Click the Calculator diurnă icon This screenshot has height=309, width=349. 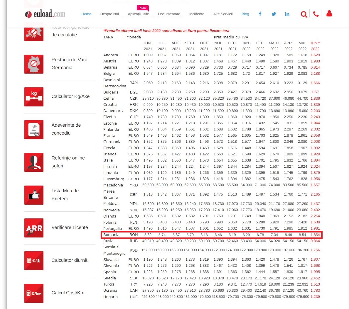(x=34, y=261)
